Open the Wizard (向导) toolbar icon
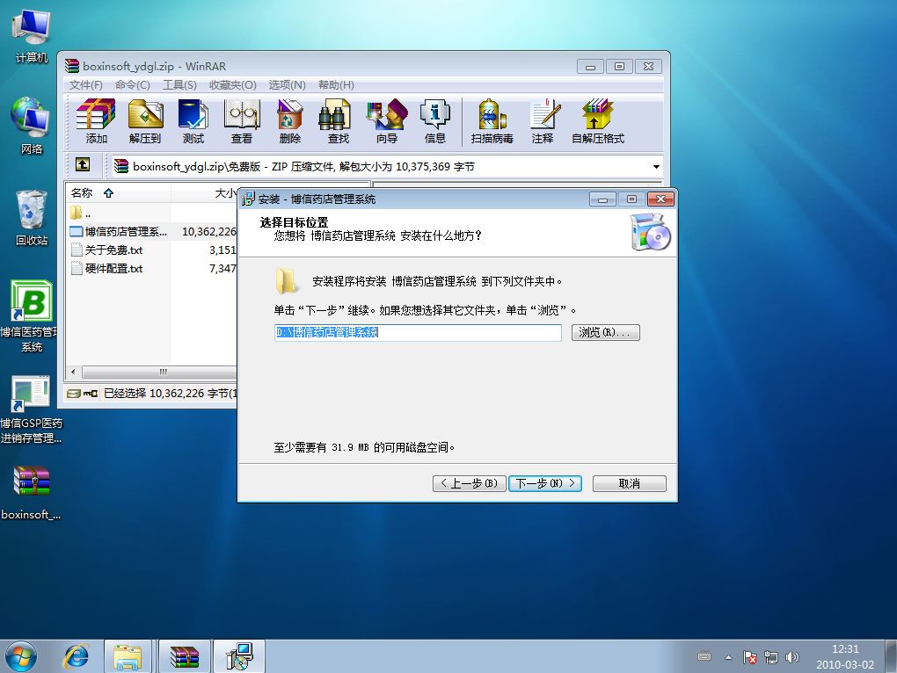Image resolution: width=897 pixels, height=673 pixels. coord(387,122)
